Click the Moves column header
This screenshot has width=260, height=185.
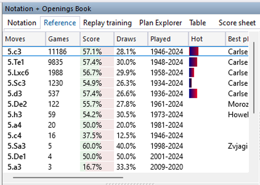[16, 39]
